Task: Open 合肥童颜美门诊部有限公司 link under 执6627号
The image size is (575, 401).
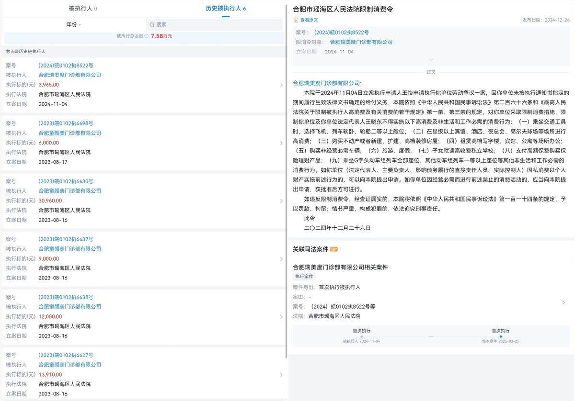Action: click(70, 365)
